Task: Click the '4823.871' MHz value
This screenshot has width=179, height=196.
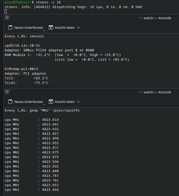Action: 50,148
